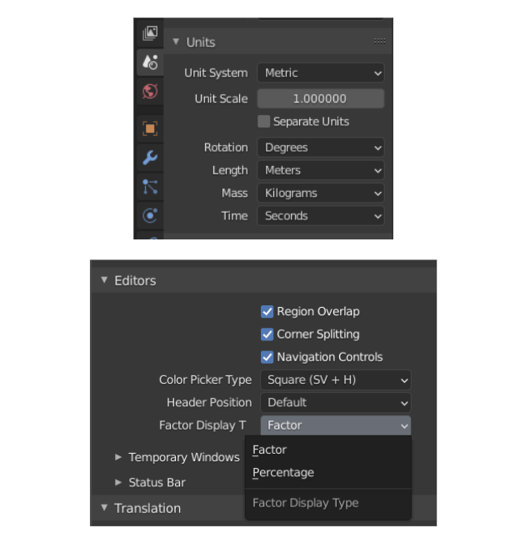Open the Rotation units dropdown

pos(321,148)
